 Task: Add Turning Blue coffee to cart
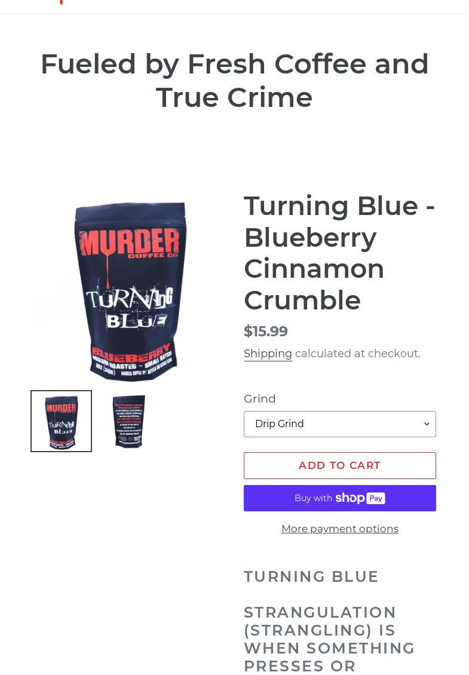340,465
